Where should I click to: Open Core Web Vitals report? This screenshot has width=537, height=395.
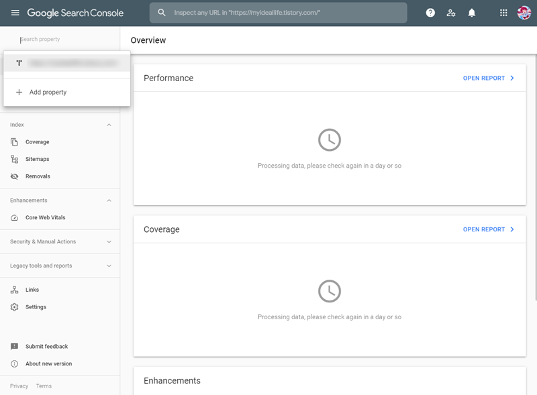[x=45, y=217]
